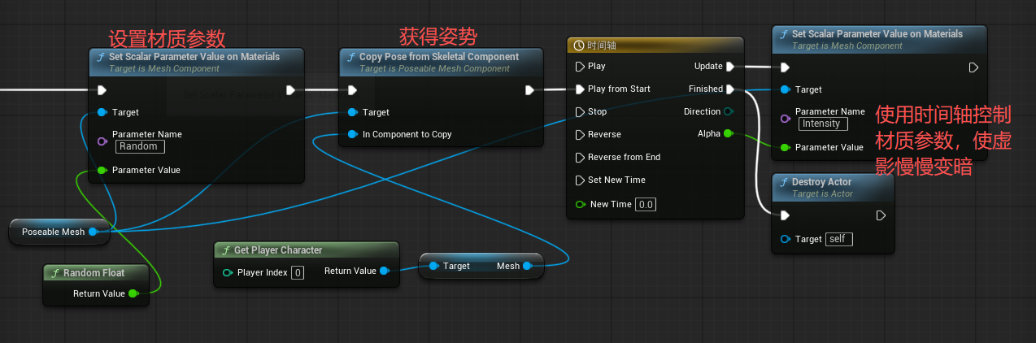This screenshot has height=343, width=1036.
Task: Click the In Component to Copy pin
Action: pos(352,134)
